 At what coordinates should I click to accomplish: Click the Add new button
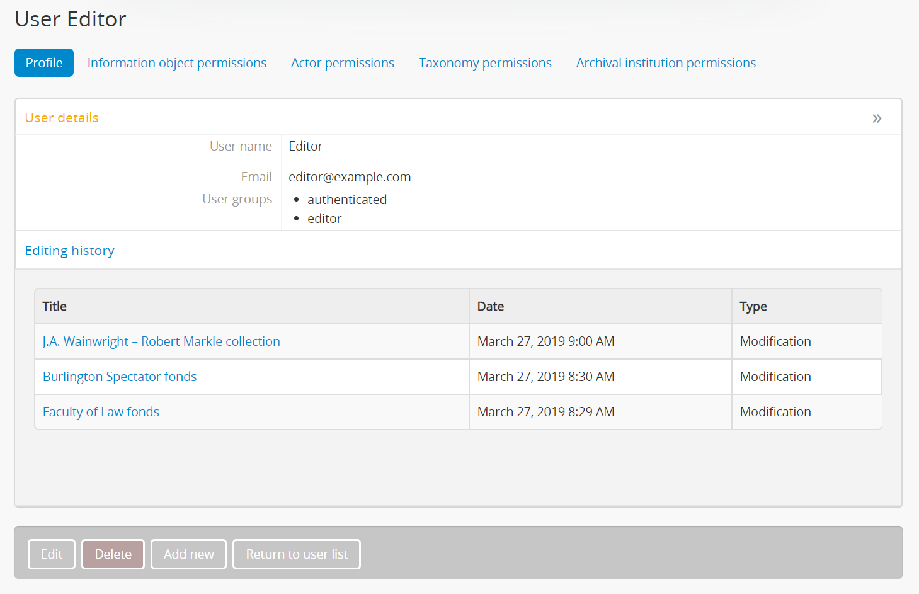pos(188,554)
